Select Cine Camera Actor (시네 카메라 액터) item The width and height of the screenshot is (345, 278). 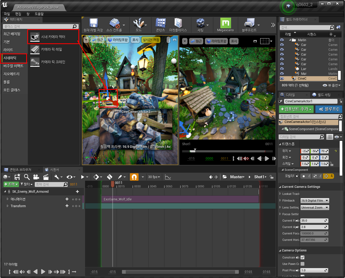[53, 37]
